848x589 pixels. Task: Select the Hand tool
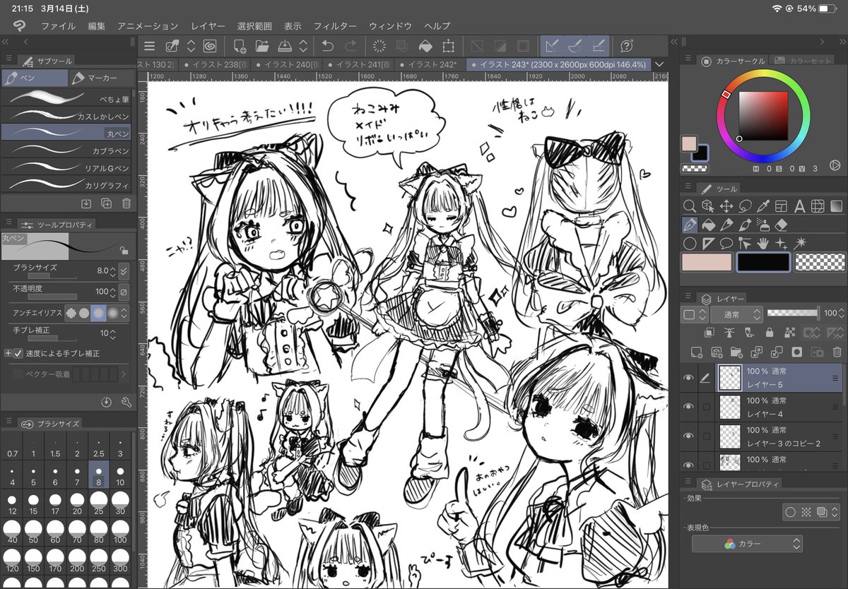coord(763,243)
